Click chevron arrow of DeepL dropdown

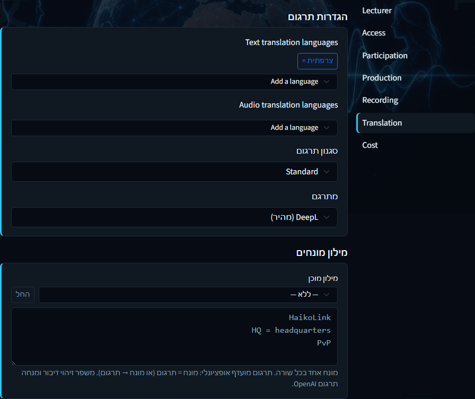pyautogui.click(x=327, y=217)
